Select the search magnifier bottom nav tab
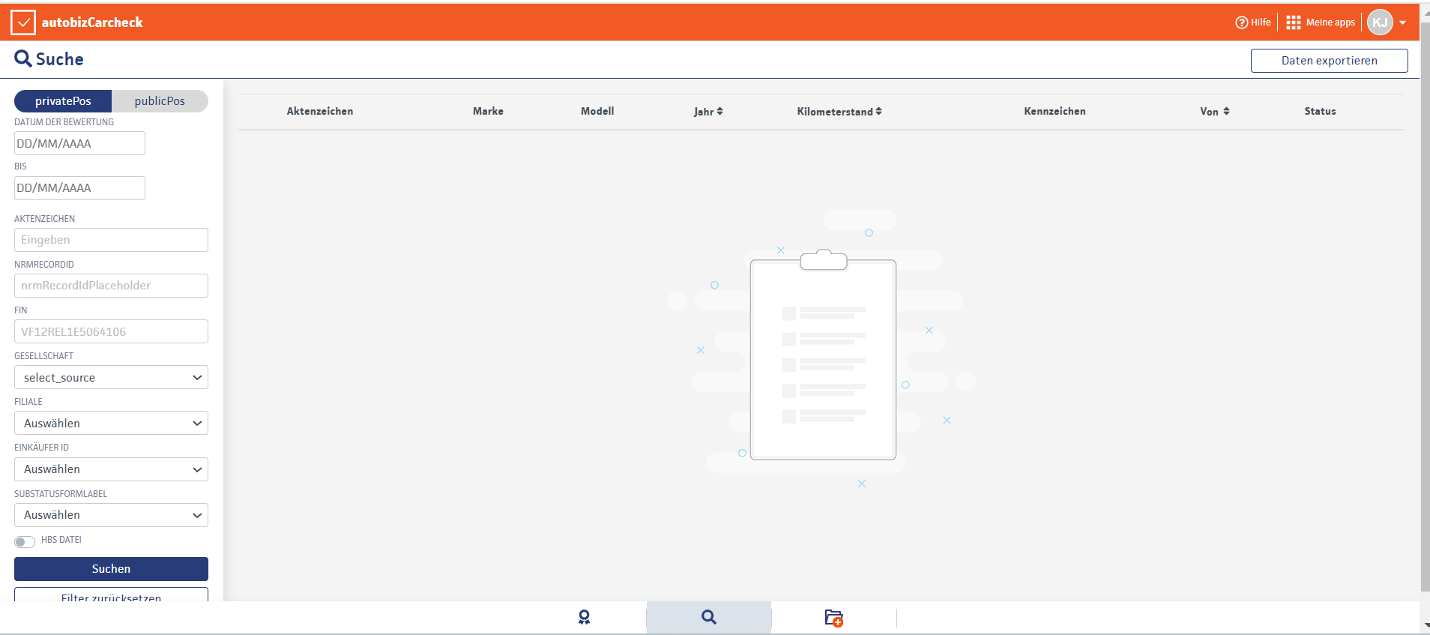1430x635 pixels. point(708,617)
